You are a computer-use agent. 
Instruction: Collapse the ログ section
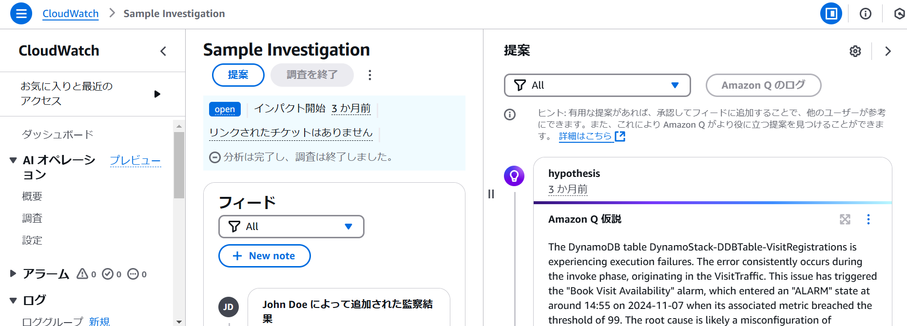pyautogui.click(x=13, y=301)
